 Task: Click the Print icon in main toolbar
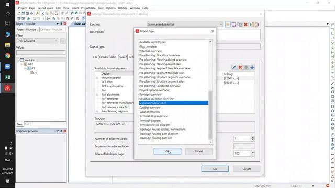[x=31, y=13]
